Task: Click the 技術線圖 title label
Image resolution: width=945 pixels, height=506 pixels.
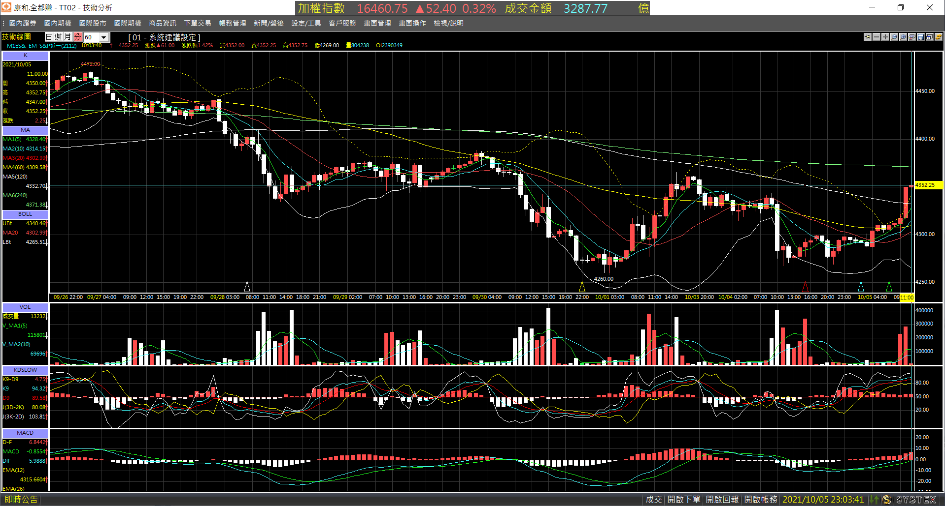Action: 16,37
